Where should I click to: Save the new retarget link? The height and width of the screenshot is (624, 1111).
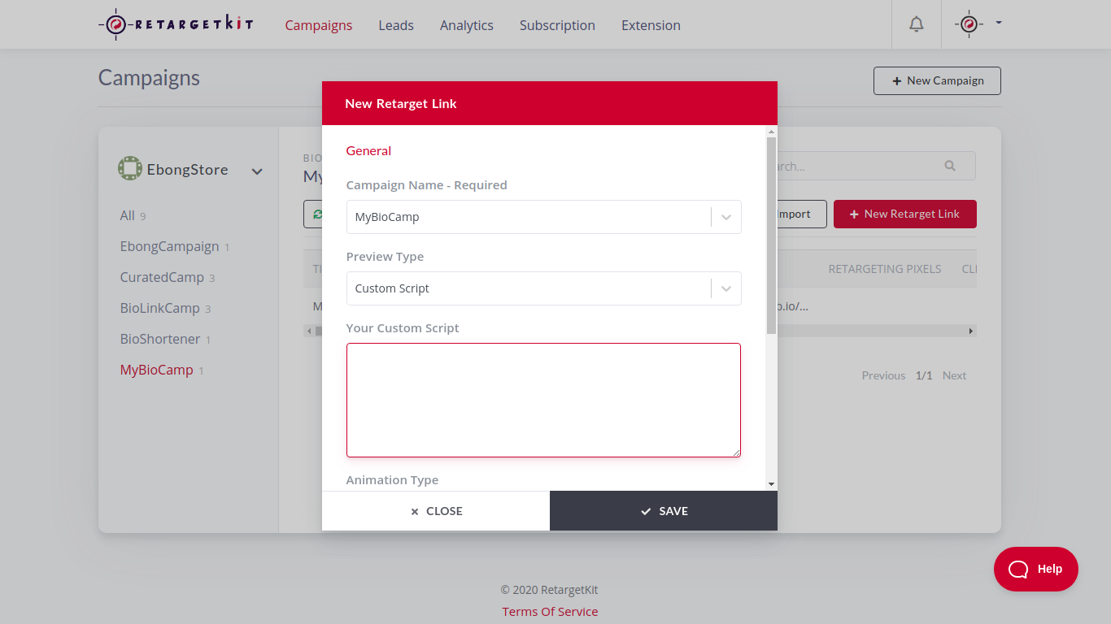(664, 511)
